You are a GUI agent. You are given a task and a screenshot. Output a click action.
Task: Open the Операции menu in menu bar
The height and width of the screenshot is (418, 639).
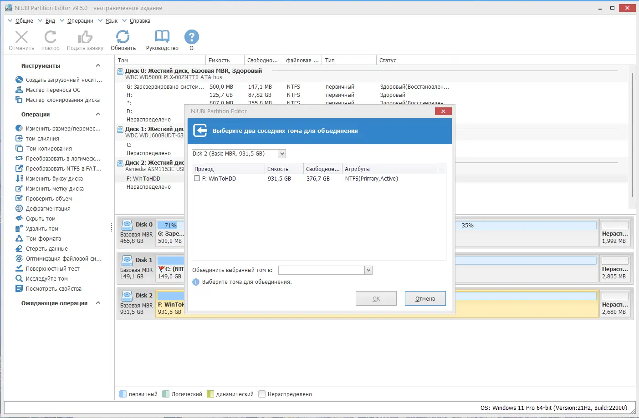[x=80, y=21]
